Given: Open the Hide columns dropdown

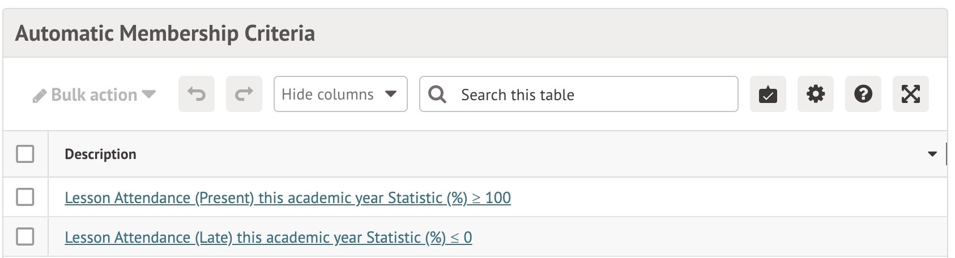Looking at the screenshot, I should pos(340,94).
